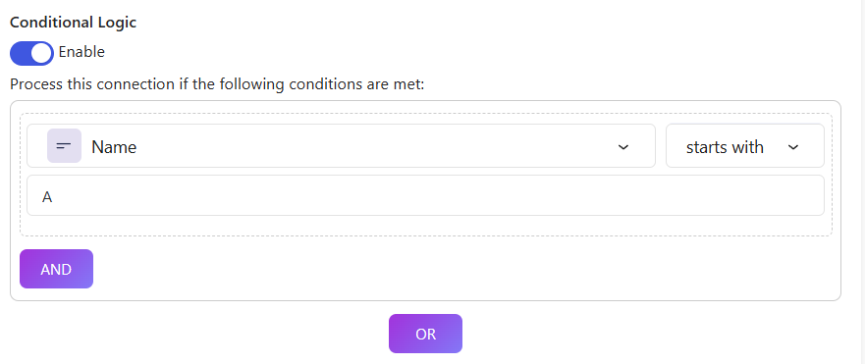Screen dimensions: 865x364
Task: Disable the Conditional Logic toggle switch
Action: 31,53
